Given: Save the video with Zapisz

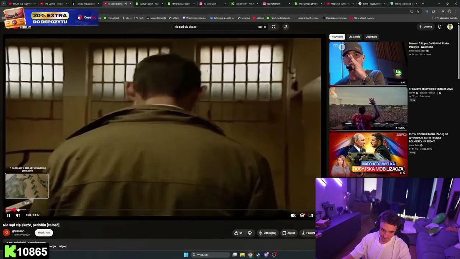Looking at the screenshot, I should pos(289,233).
